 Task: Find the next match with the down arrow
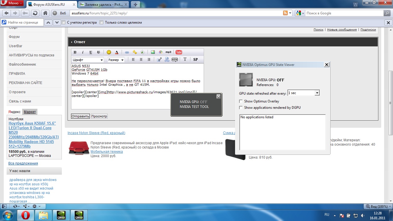57,22
